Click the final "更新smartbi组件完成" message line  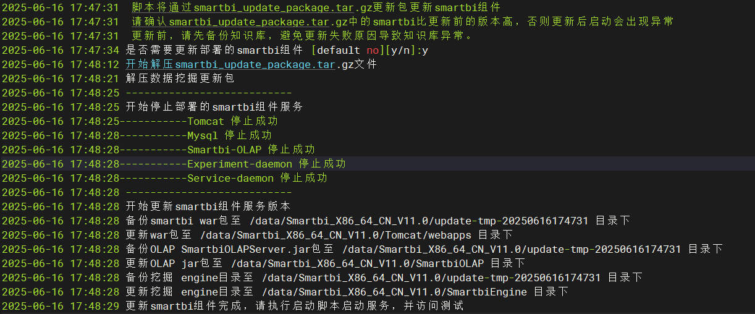[x=294, y=306]
